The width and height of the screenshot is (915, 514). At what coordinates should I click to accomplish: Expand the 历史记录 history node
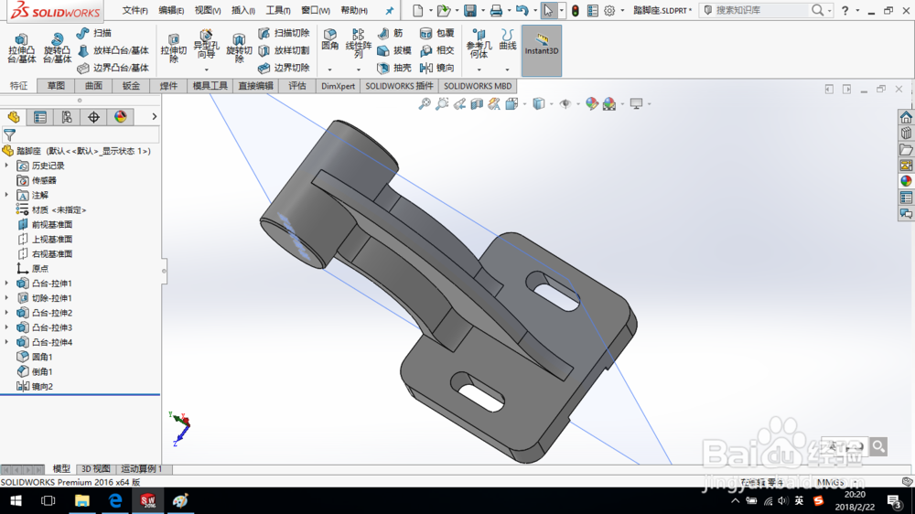click(x=7, y=166)
